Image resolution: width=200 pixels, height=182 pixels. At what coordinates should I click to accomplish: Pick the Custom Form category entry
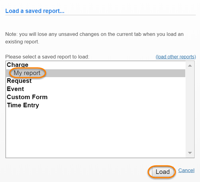tap(27, 97)
